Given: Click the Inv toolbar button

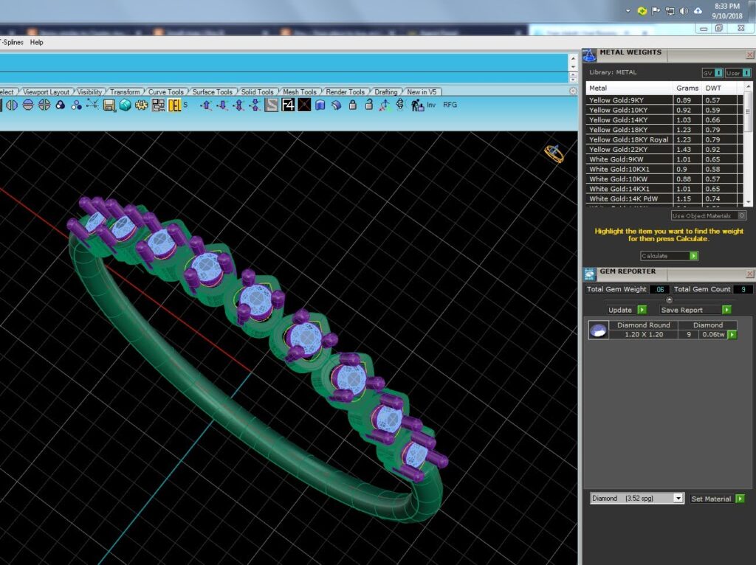Looking at the screenshot, I should 431,105.
